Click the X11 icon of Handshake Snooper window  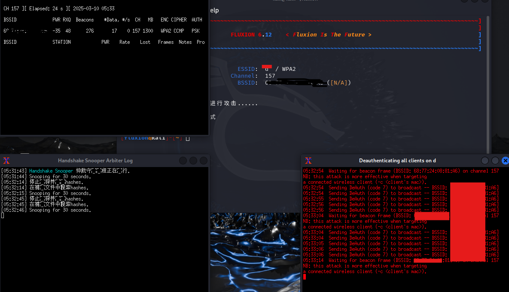6,161
